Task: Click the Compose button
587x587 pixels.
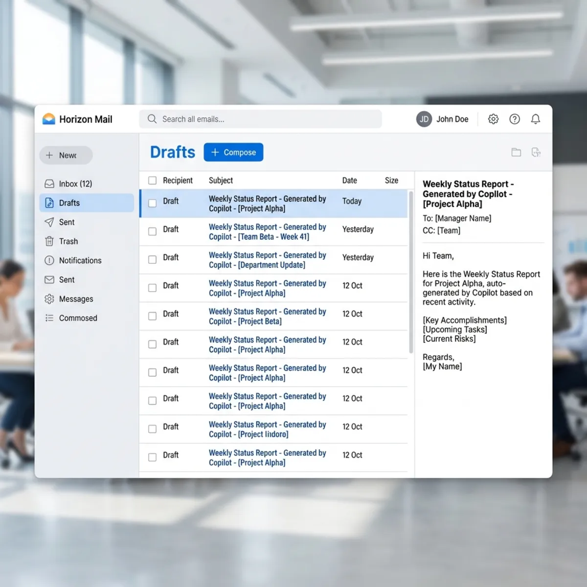Action: (x=233, y=152)
